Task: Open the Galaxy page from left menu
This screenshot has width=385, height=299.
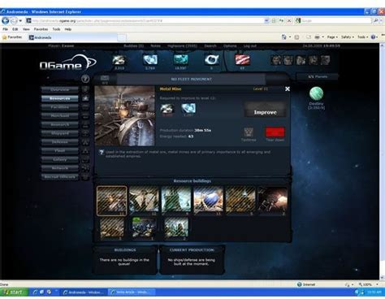Action: click(x=60, y=159)
